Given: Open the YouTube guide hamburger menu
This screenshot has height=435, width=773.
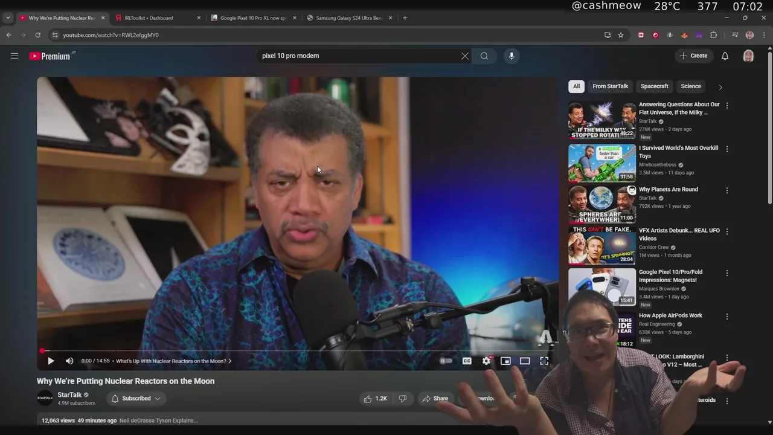Looking at the screenshot, I should coord(14,56).
